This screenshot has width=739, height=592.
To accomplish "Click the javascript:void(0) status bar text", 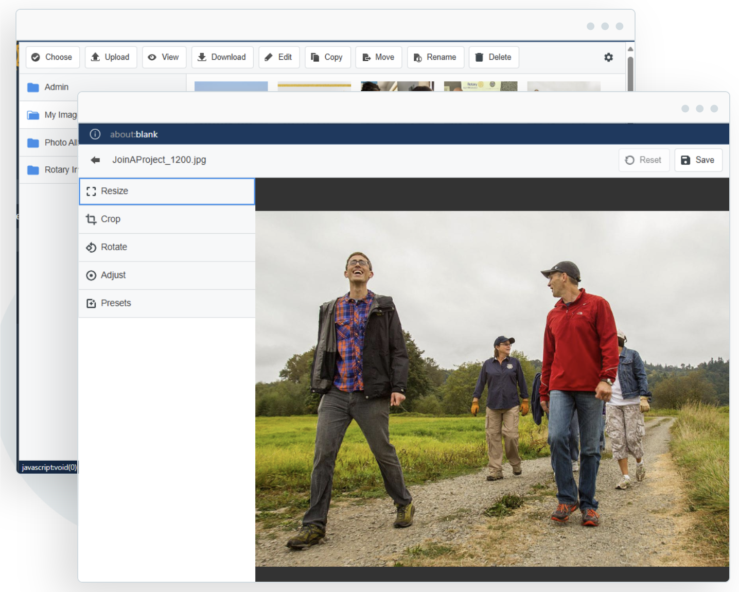I will (49, 467).
